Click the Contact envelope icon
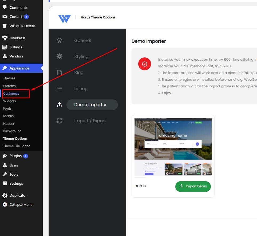The width and height of the screenshot is (257, 236). coord(5,17)
